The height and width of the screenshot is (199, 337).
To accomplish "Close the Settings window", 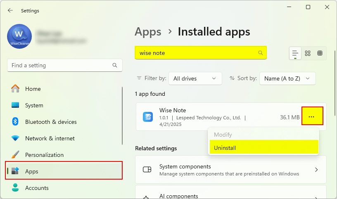I will click(327, 7).
